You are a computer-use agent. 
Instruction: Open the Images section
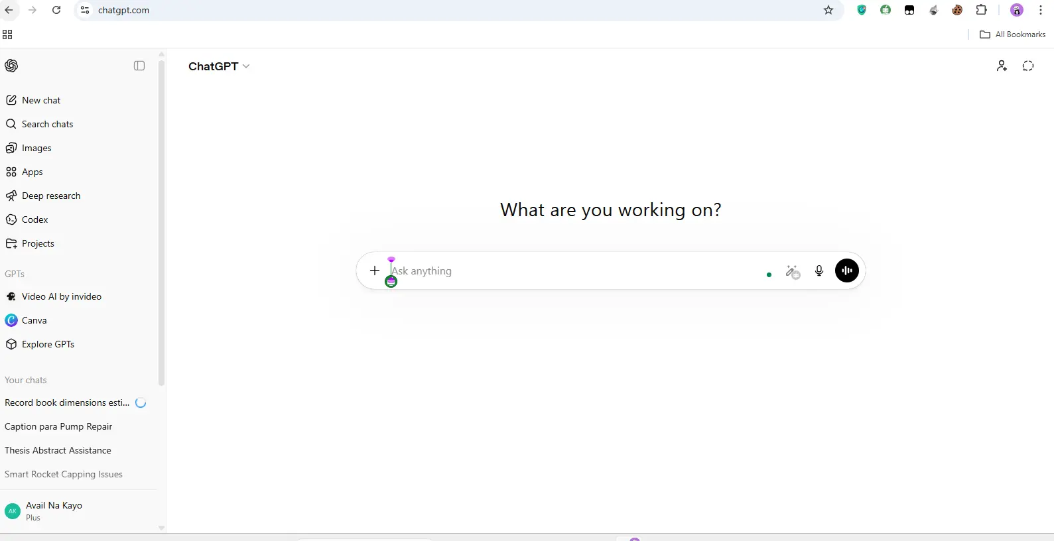[x=29, y=148]
